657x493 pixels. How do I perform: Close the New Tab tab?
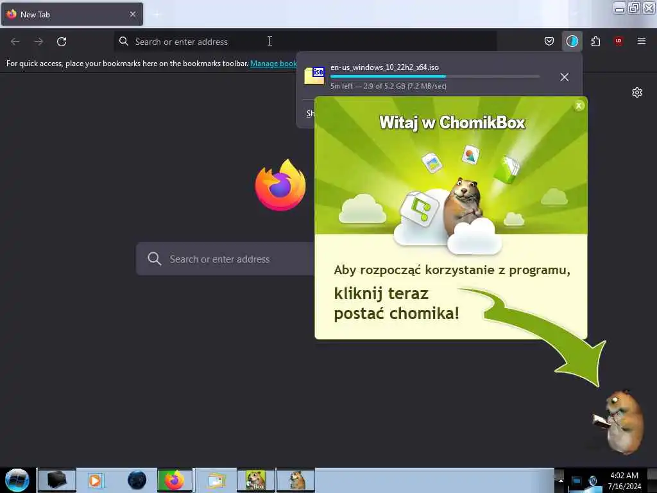click(133, 14)
